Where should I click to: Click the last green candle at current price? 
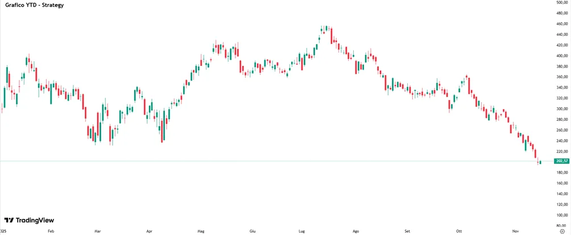click(x=540, y=162)
